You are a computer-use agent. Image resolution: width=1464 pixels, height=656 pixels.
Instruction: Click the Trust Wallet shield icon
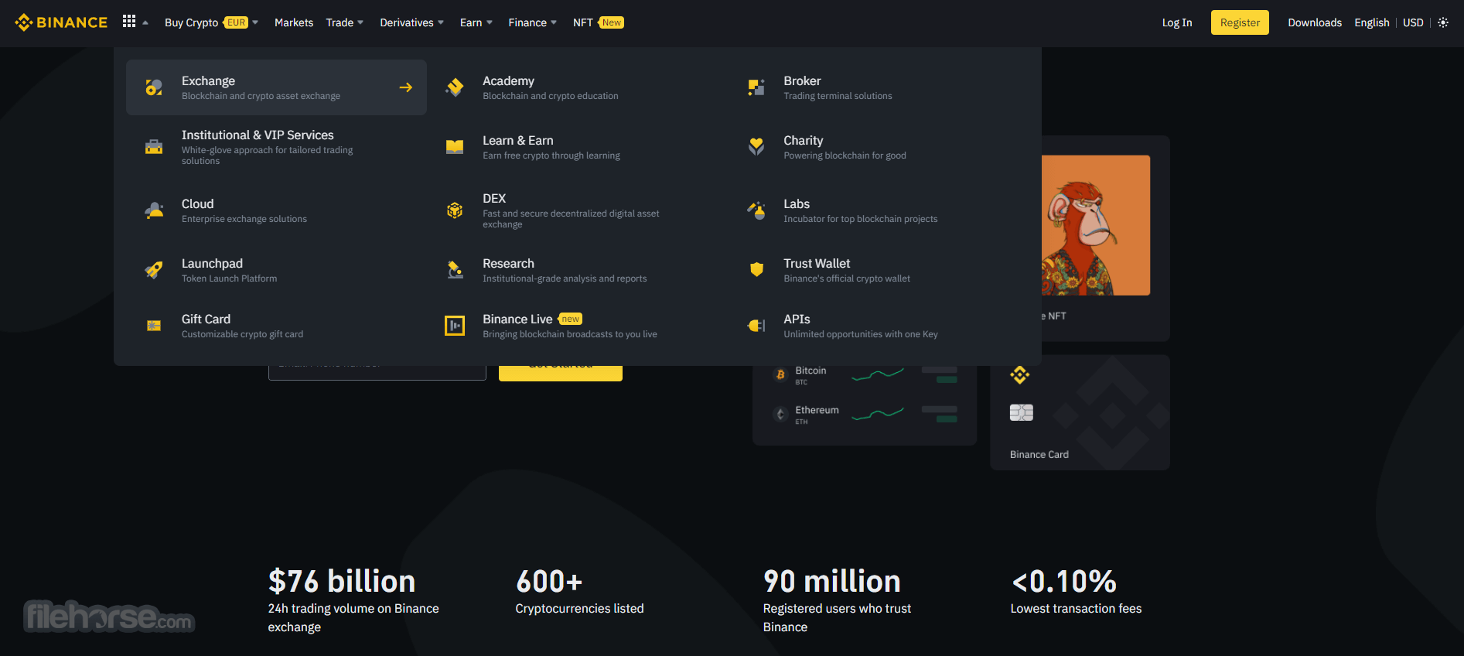(756, 270)
